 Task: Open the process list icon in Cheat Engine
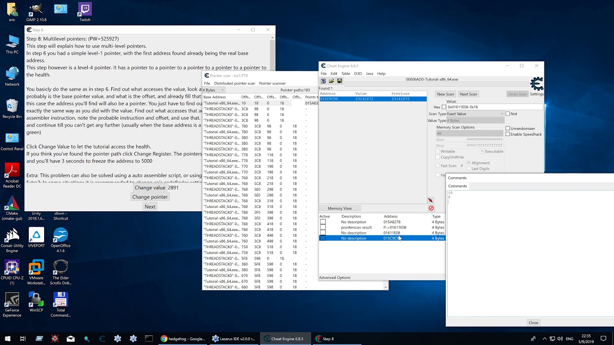click(x=323, y=81)
